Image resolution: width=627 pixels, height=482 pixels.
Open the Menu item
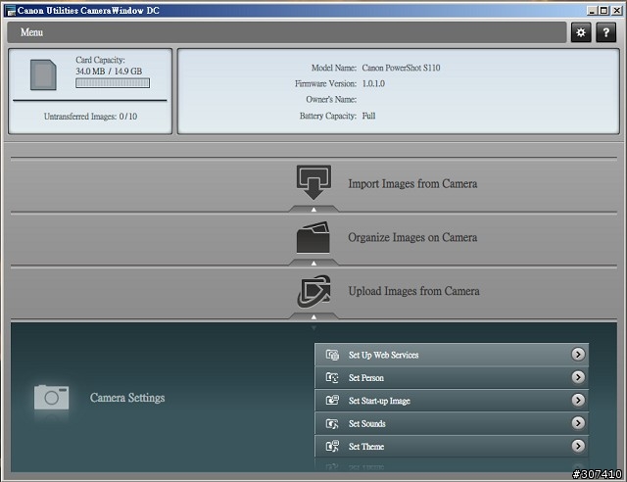[x=31, y=32]
